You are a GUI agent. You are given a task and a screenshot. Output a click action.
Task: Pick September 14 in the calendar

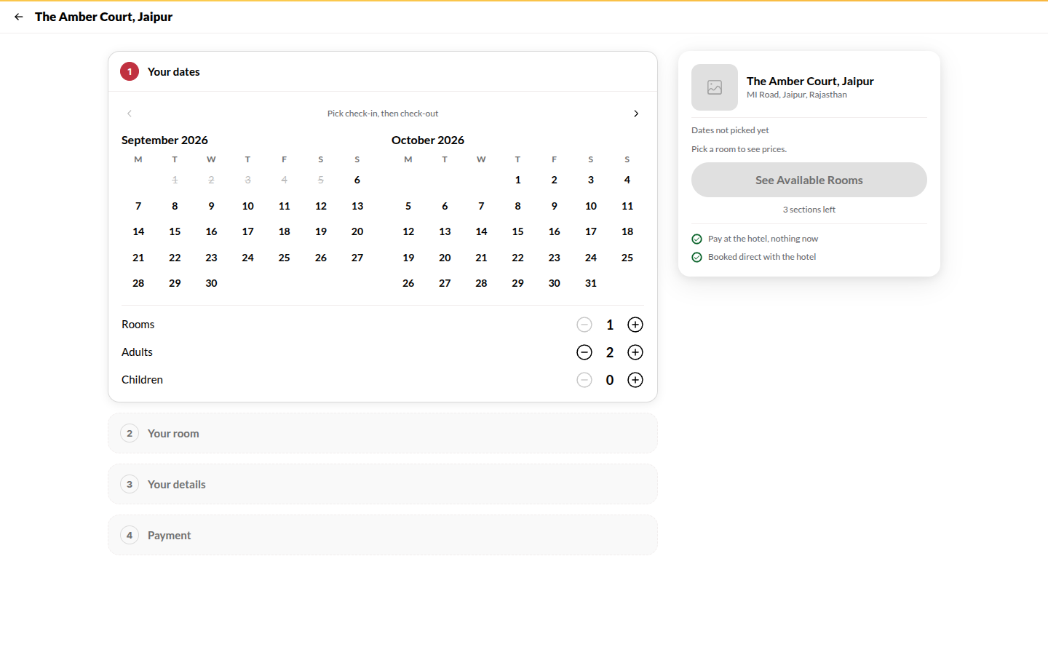point(138,231)
